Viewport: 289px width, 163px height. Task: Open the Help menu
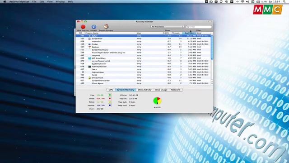(70, 1)
